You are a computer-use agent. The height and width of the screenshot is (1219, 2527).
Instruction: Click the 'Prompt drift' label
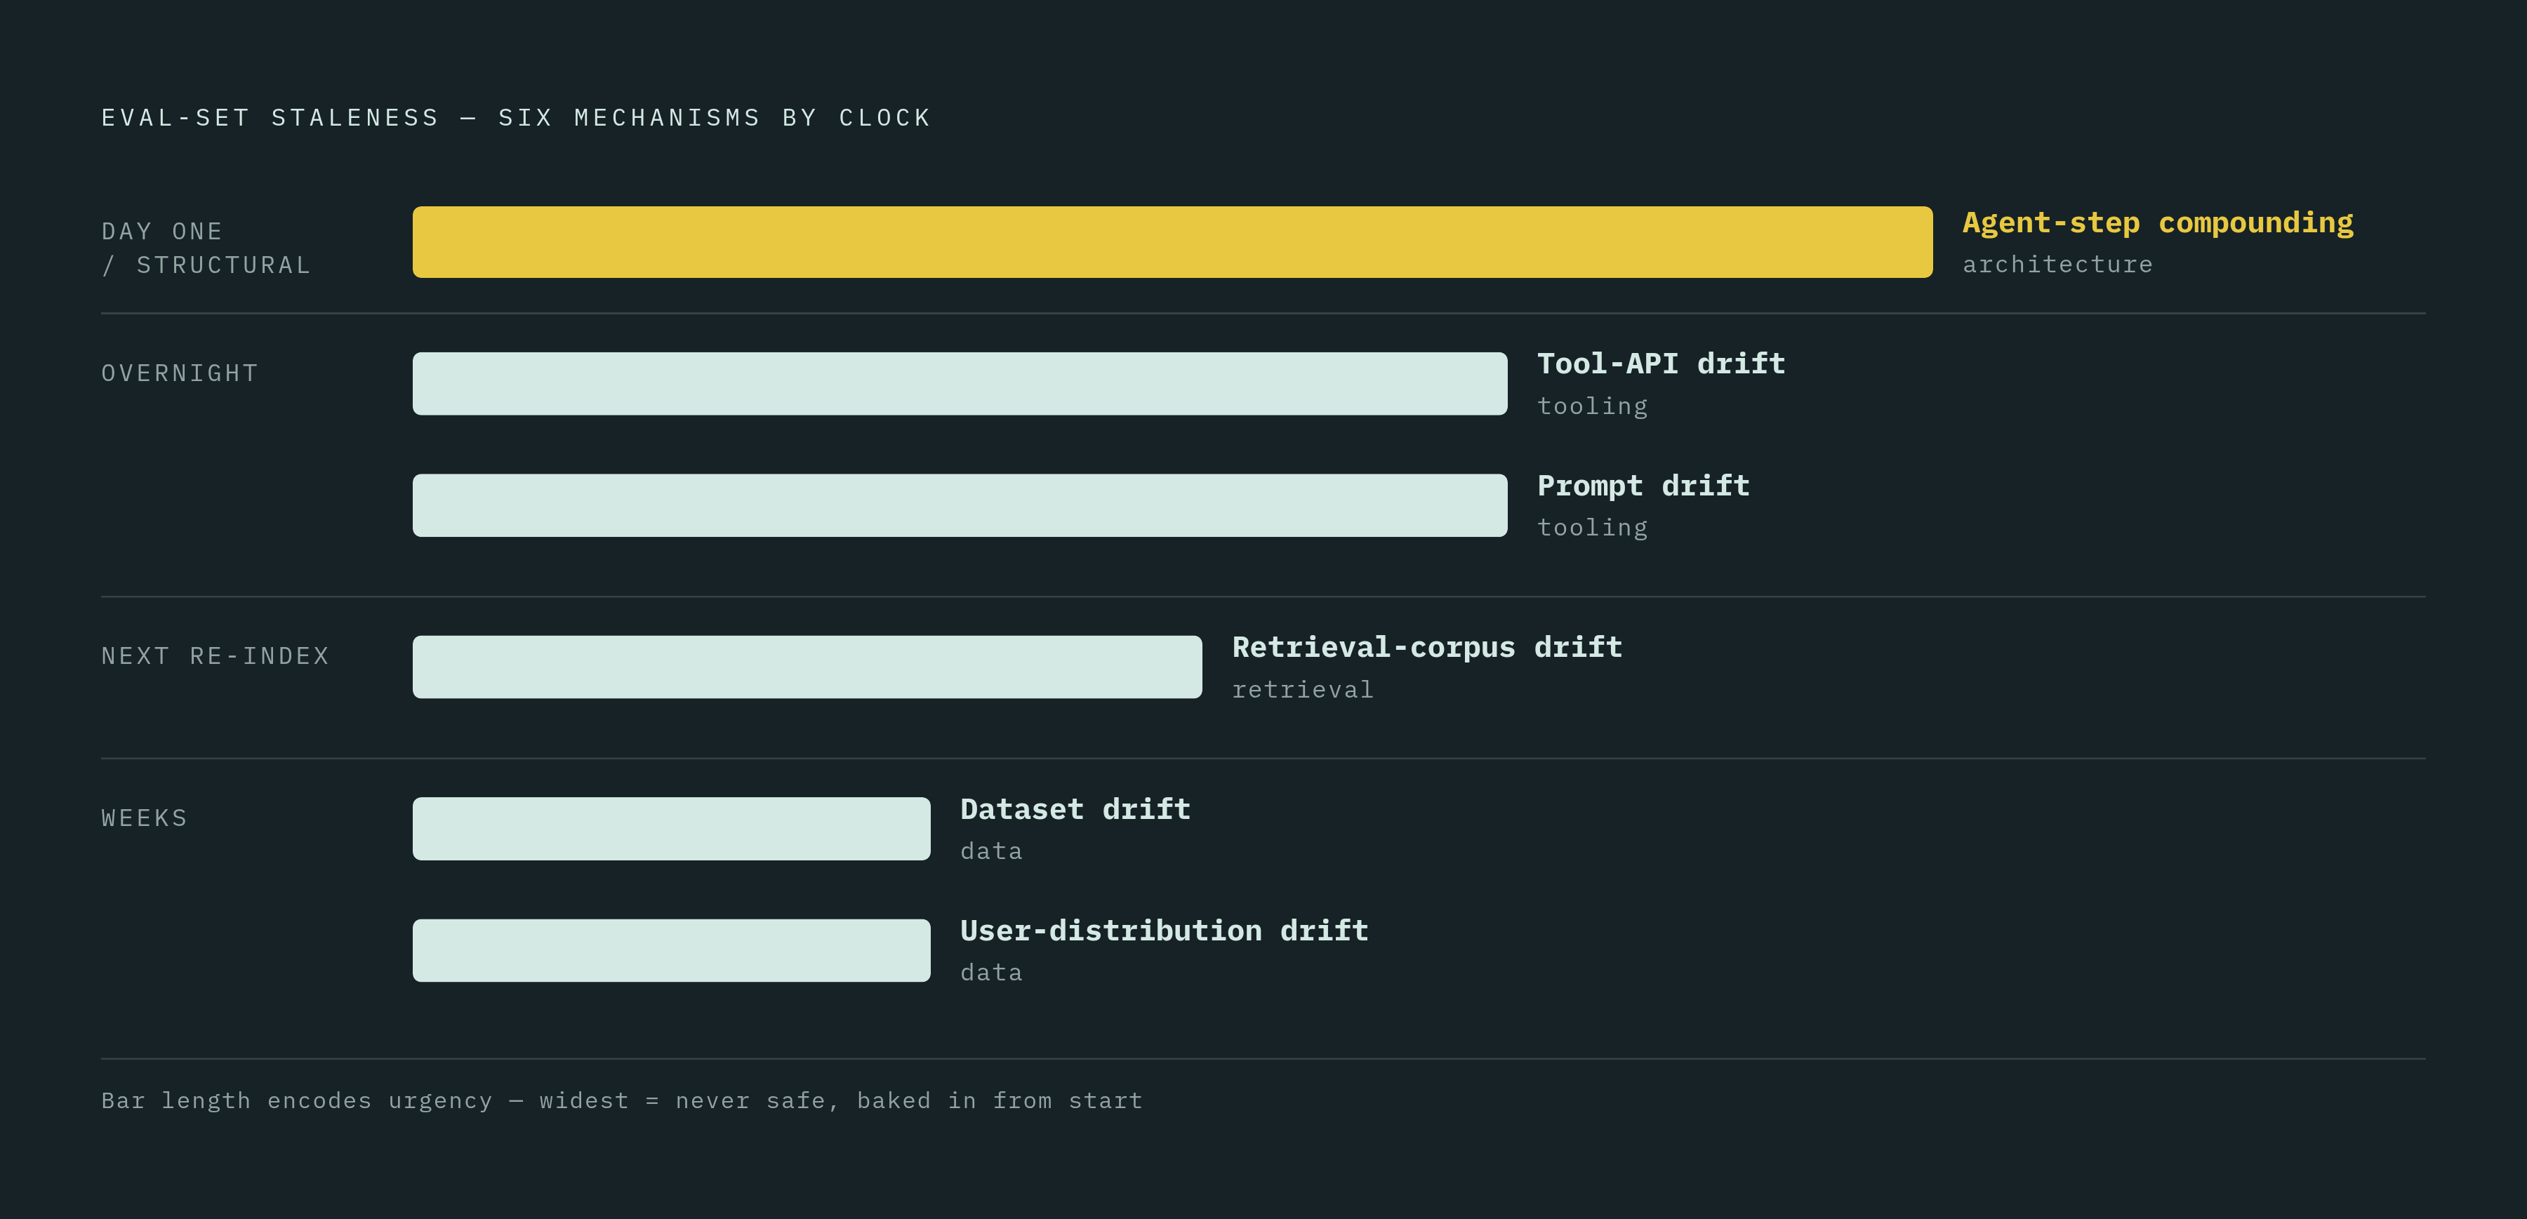1643,486
